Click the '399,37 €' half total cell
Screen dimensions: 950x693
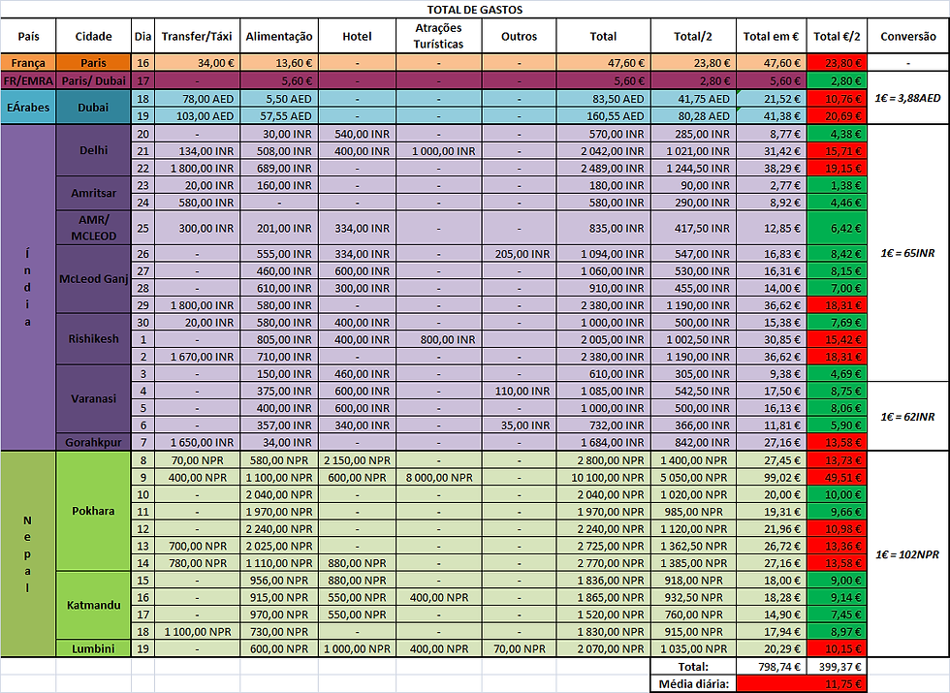pyautogui.click(x=837, y=667)
